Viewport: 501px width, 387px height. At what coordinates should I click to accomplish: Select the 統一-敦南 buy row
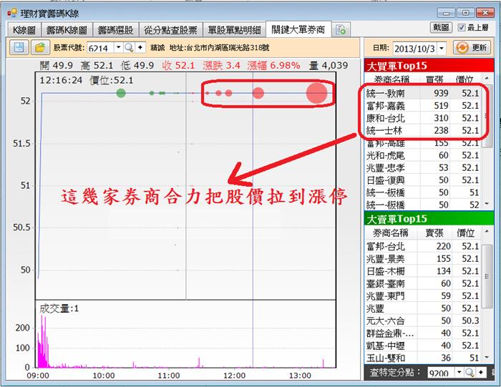(423, 93)
